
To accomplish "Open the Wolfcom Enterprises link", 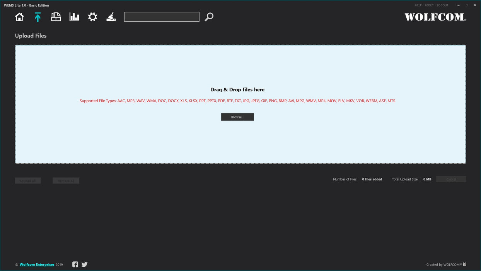I will point(37,265).
